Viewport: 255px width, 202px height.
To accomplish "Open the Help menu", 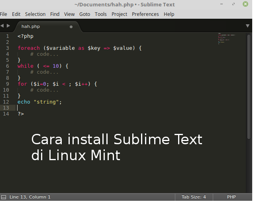I will [x=169, y=14].
